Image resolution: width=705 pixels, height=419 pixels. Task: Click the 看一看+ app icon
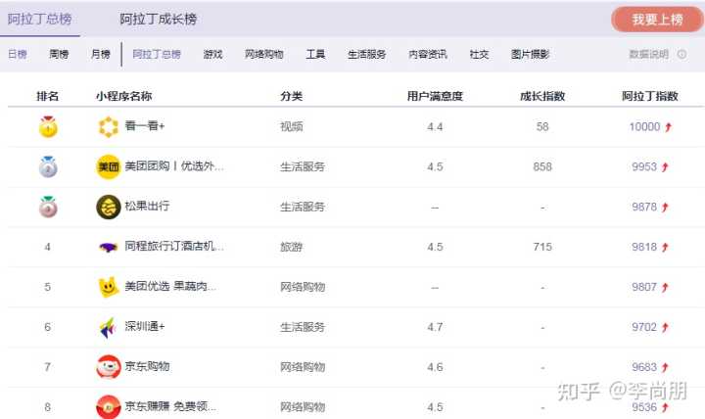(x=109, y=127)
